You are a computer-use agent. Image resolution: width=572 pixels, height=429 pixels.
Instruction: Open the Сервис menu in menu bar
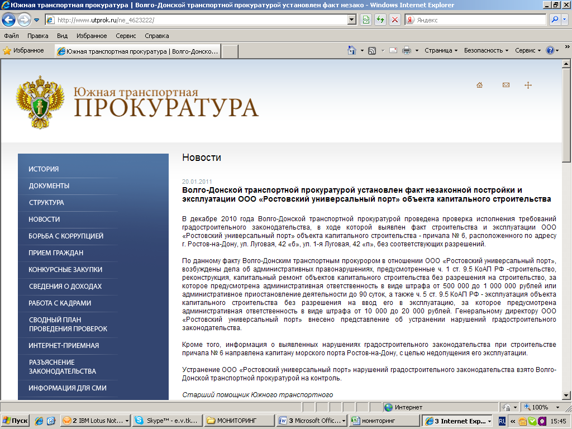[126, 36]
